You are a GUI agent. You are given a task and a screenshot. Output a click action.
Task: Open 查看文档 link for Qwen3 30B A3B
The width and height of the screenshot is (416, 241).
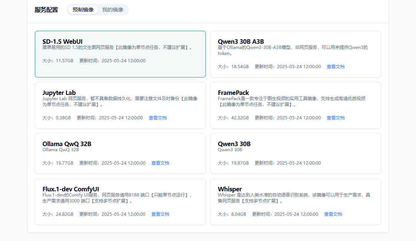[x=336, y=67]
